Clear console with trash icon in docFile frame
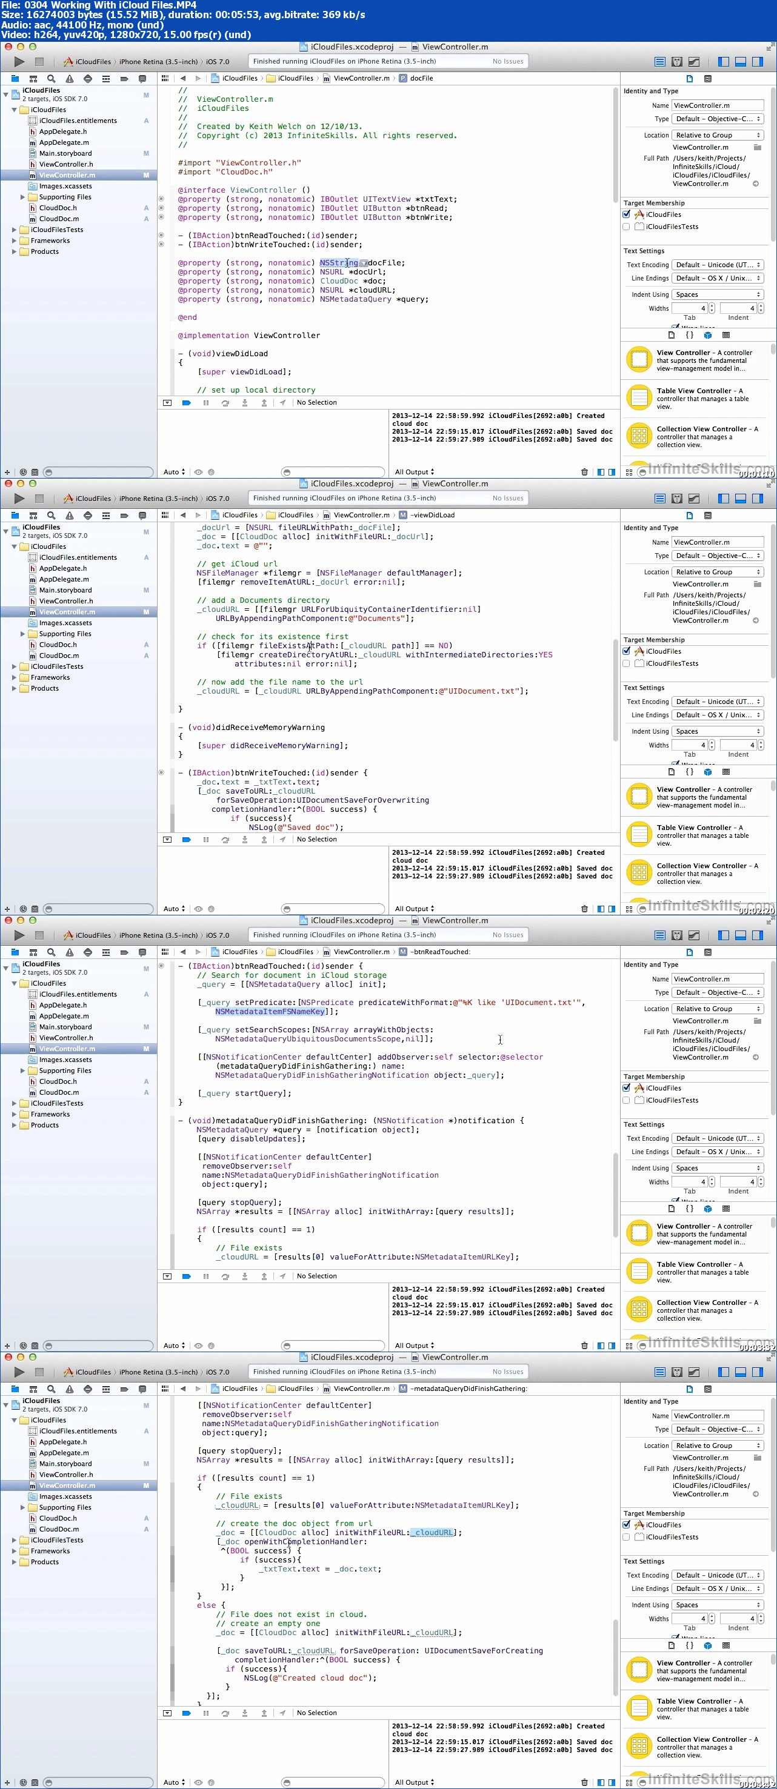777x1789 pixels. pyautogui.click(x=584, y=473)
